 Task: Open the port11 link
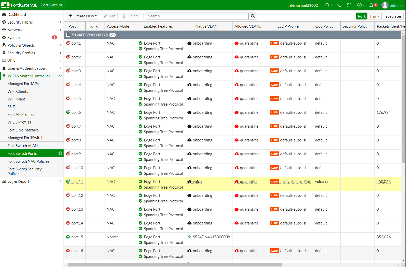click(77, 181)
